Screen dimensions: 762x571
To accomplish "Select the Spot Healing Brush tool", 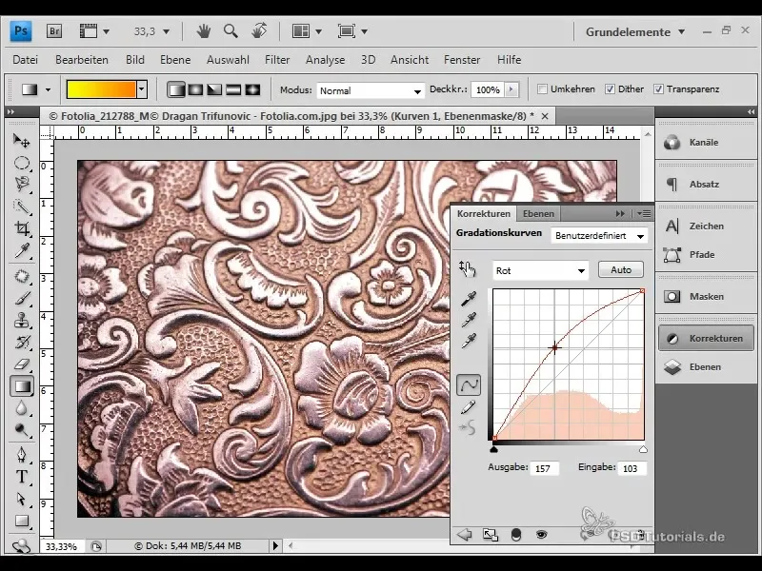I will click(x=21, y=276).
